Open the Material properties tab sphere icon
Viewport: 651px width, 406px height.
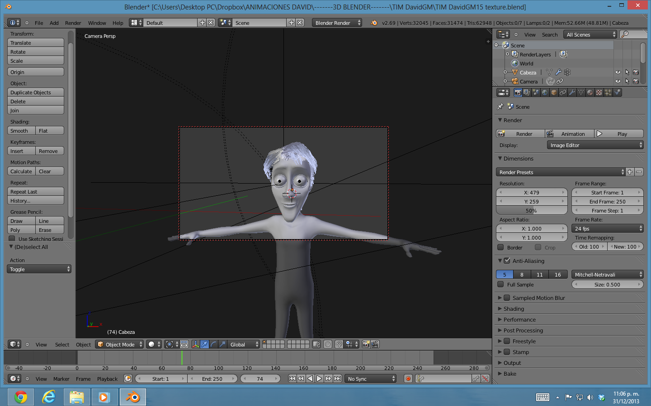[590, 92]
